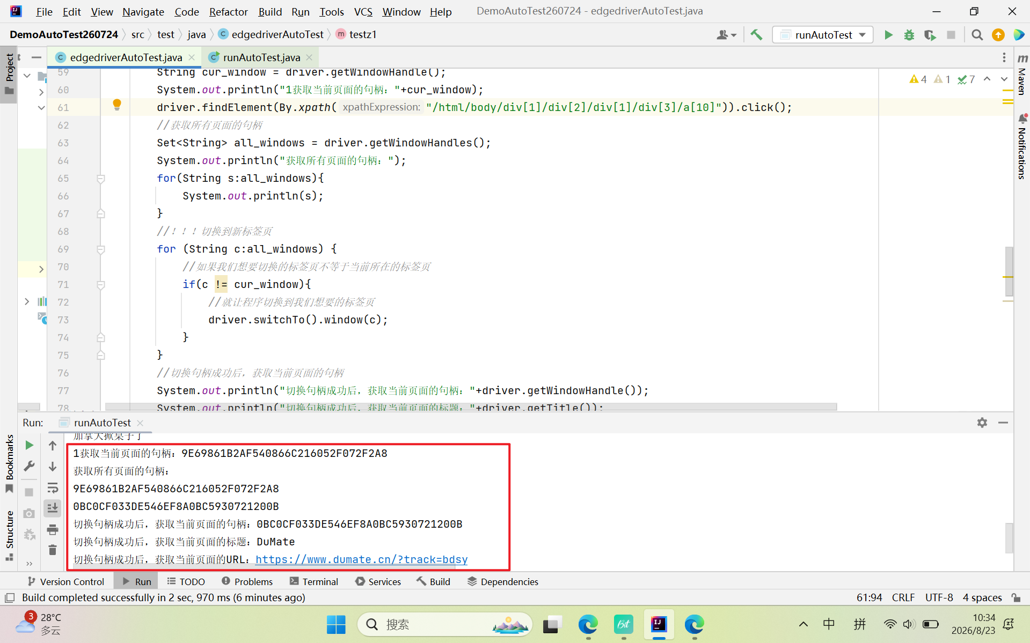The height and width of the screenshot is (643, 1030).
Task: Open IDE updates orange arrow icon
Action: pos(998,35)
